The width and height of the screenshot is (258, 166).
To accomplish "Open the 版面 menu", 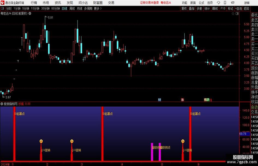I will [x=193, y=3].
